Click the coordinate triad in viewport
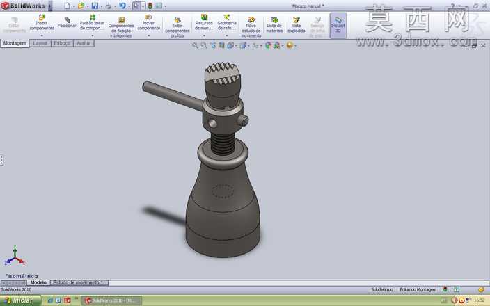The height and width of the screenshot is (306, 490). tap(15, 256)
